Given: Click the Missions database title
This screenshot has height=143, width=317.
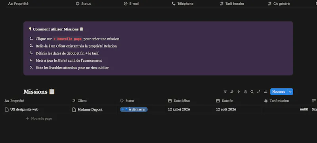Looking at the screenshot, I should pyautogui.click(x=35, y=92).
